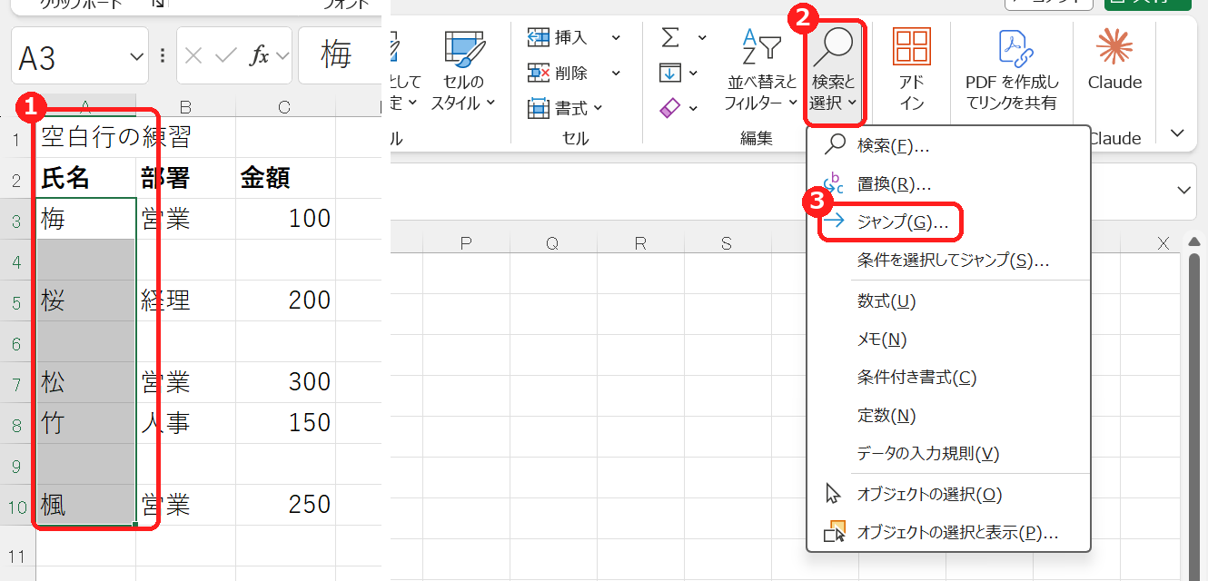1208x581 pixels.
Task: Click the cell with value 250
Action: click(284, 505)
